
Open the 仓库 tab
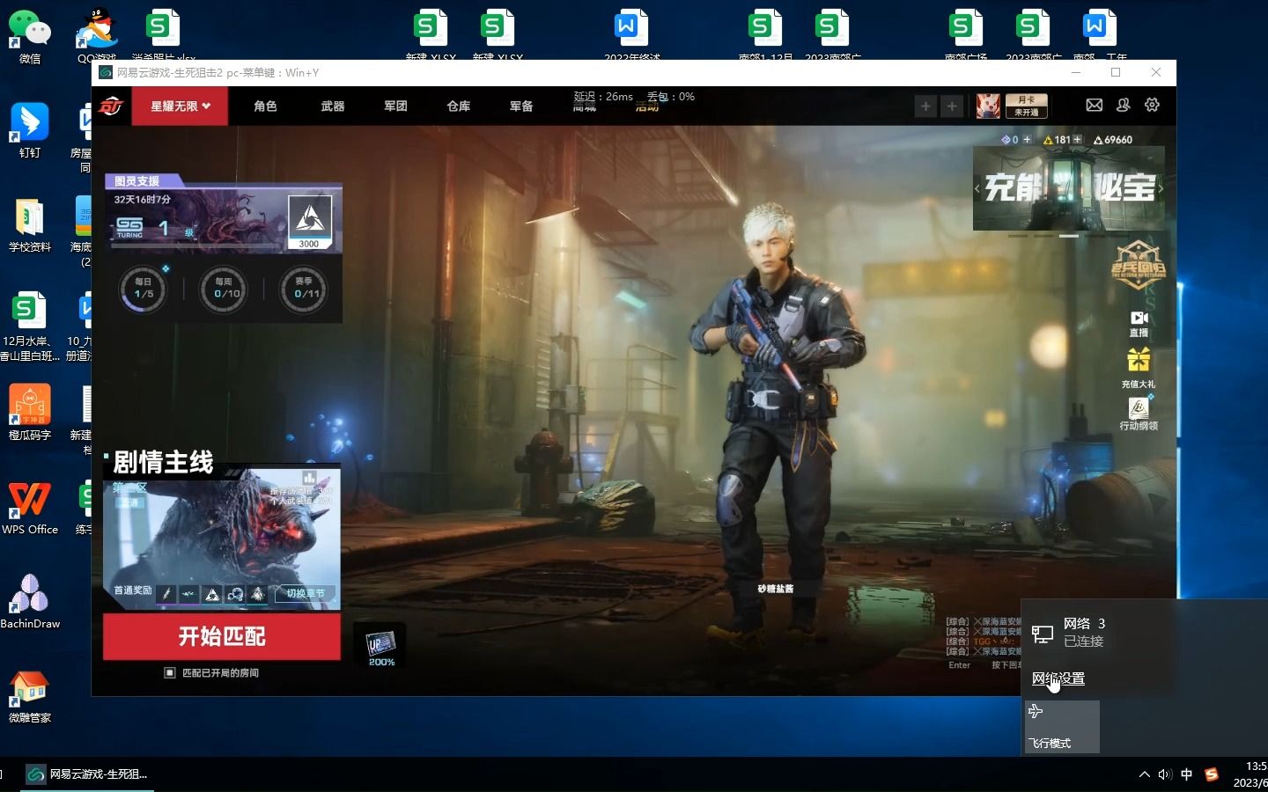[459, 106]
